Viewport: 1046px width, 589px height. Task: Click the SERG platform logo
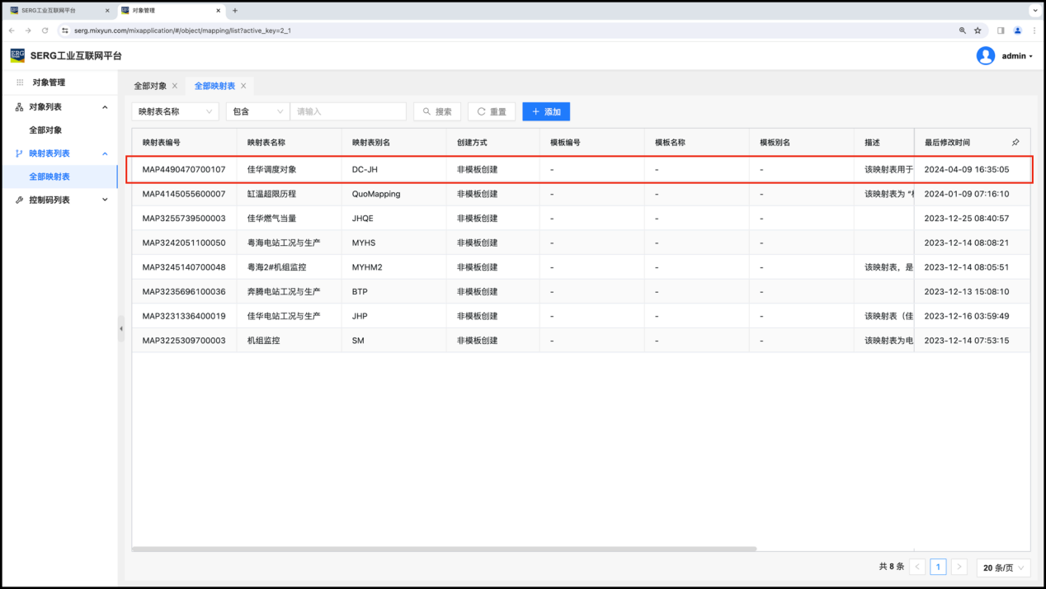click(x=17, y=55)
